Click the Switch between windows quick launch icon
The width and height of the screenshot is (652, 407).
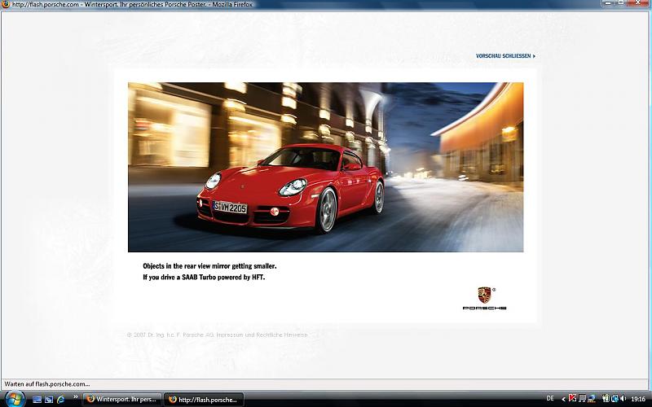(x=49, y=400)
